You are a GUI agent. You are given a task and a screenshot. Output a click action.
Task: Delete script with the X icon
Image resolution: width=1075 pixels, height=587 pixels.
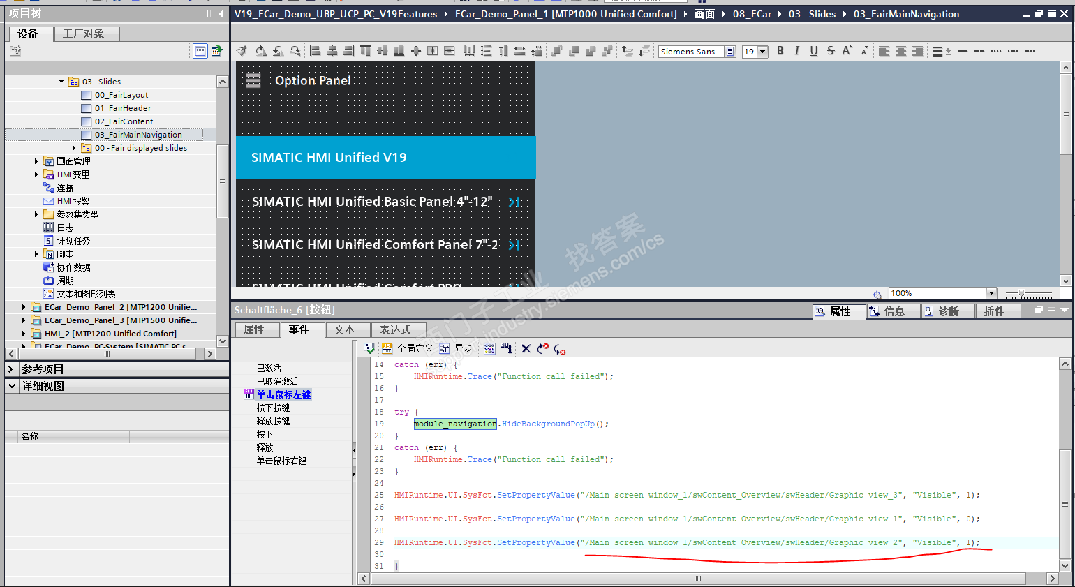(x=526, y=348)
